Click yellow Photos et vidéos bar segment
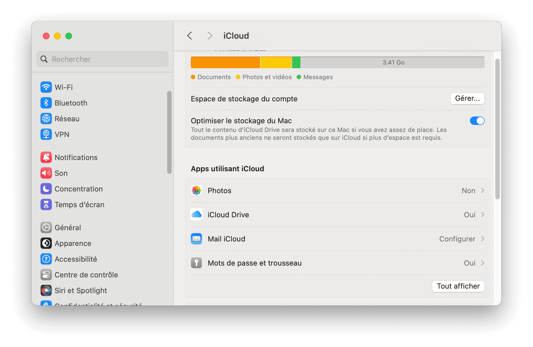 (x=276, y=62)
